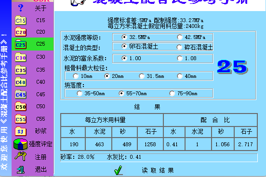
Task: Click the 退出 label
Action: coord(40,169)
